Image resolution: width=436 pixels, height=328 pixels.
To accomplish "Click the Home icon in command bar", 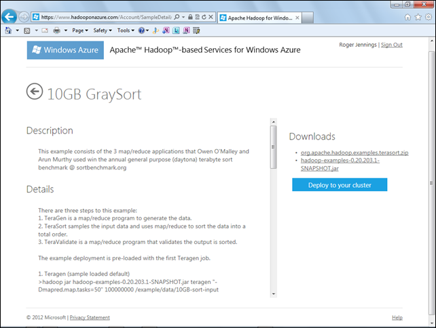I will [8, 30].
